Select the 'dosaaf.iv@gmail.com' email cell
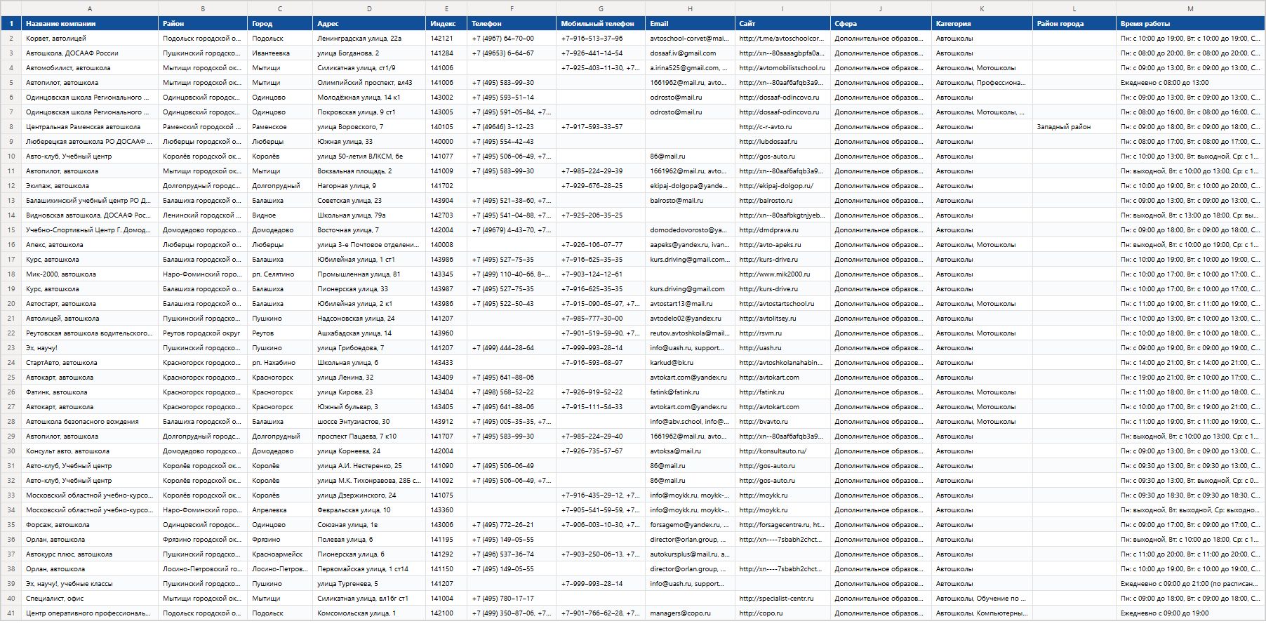This screenshot has height=633, width=1266. pyautogui.click(x=690, y=53)
